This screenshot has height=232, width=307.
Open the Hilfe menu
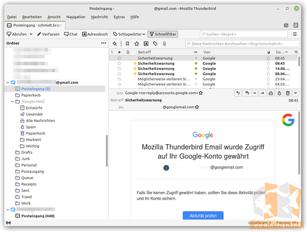point(135,17)
